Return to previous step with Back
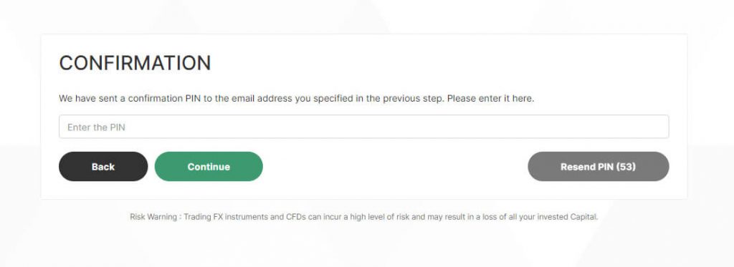Viewport: 734px width, 267px height. click(x=103, y=167)
